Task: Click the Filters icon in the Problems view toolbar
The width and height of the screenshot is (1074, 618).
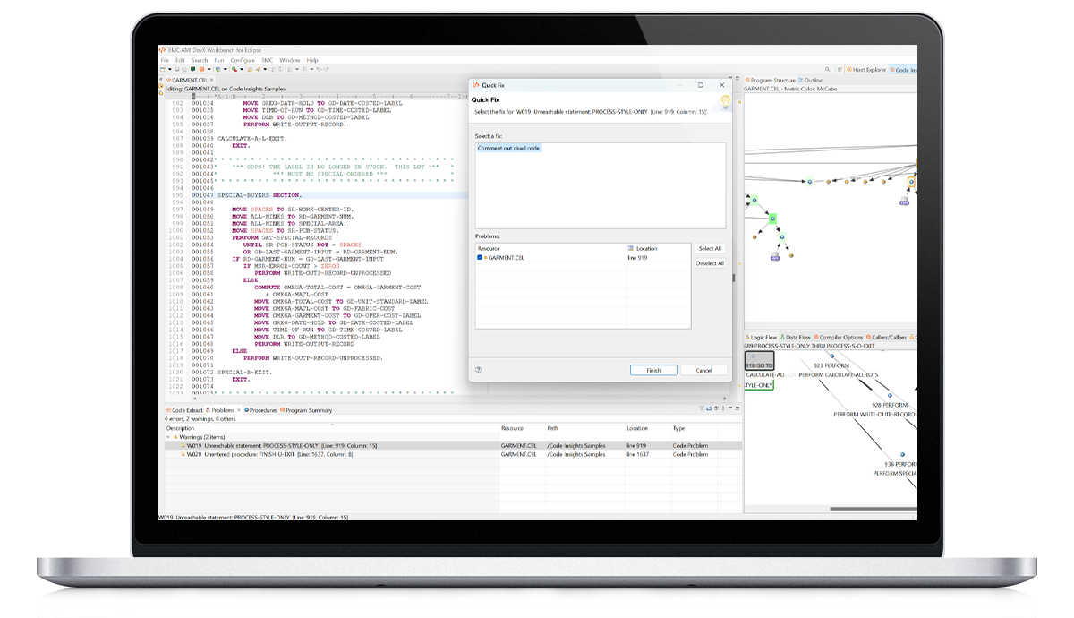Action: [702, 408]
